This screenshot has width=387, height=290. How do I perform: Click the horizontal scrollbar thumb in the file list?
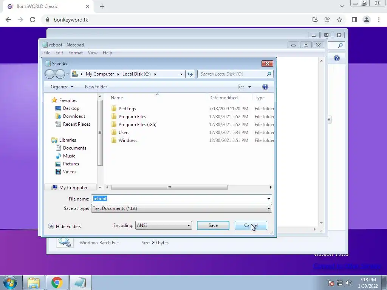point(169,187)
